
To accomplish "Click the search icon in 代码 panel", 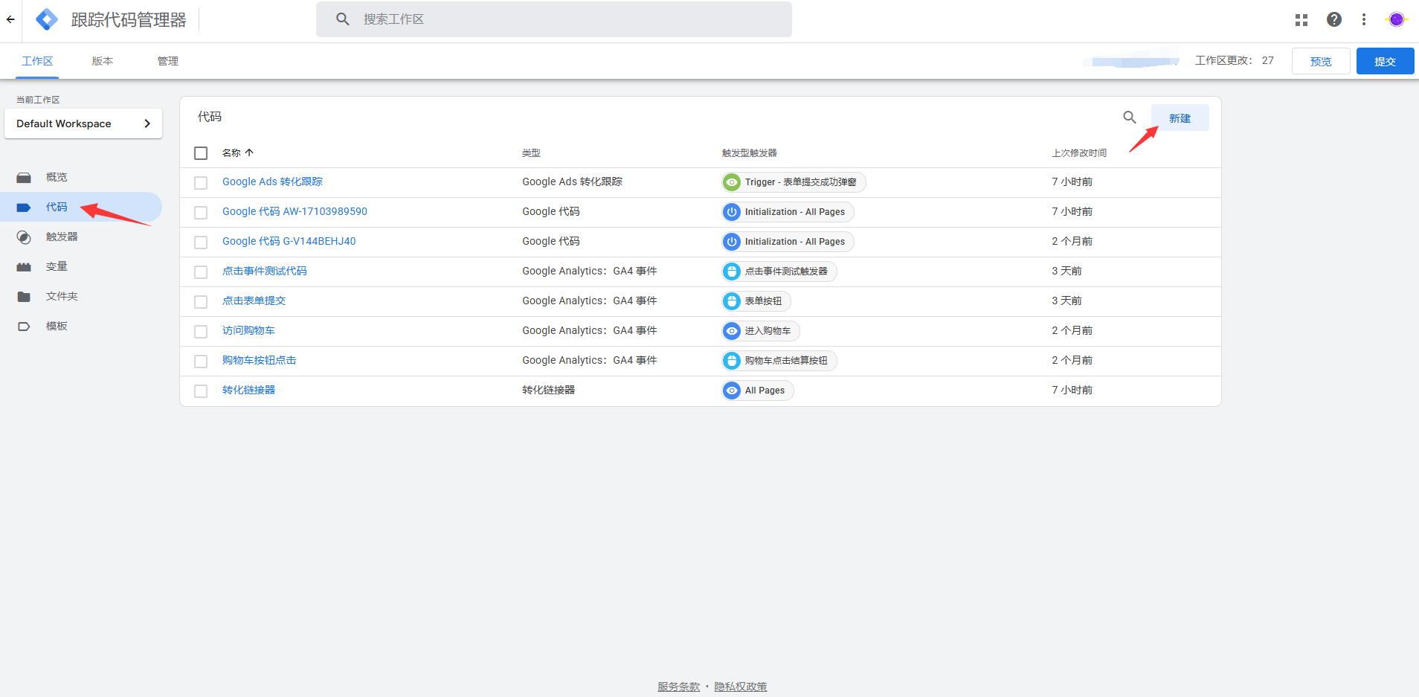I will 1129,118.
